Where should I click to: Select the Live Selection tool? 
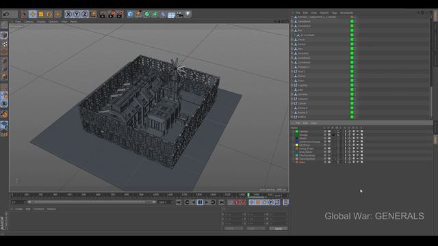pos(25,14)
